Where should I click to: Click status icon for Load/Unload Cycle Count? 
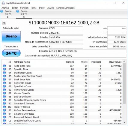(4, 121)
